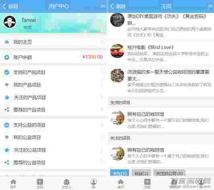This screenshot has width=214, height=190.
Task: Open 短片电影《Blind Love》 project thumbnail
Action: pyautogui.click(x=117, y=51)
